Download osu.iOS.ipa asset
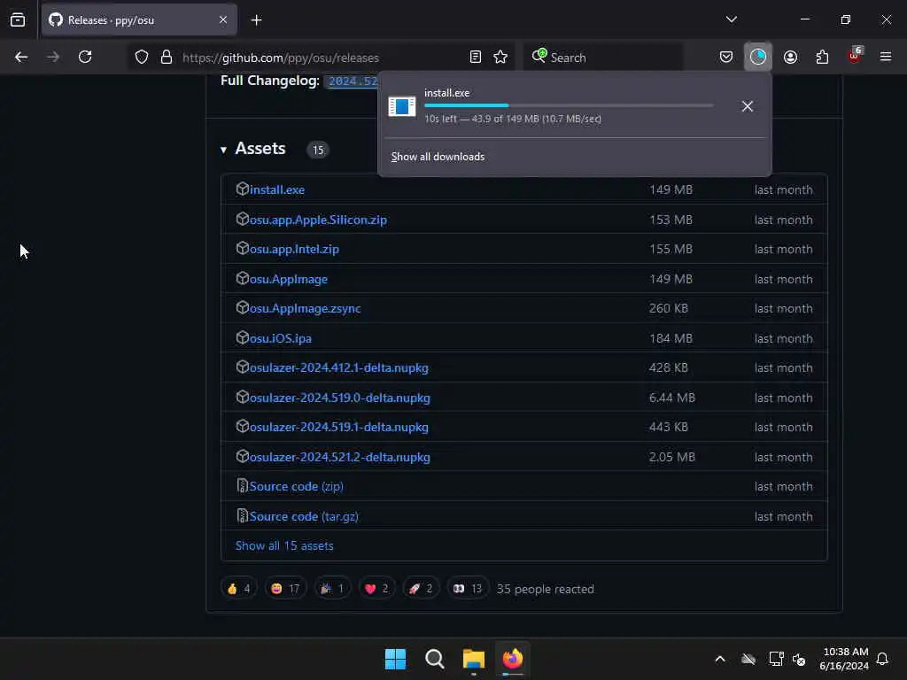 click(x=281, y=338)
